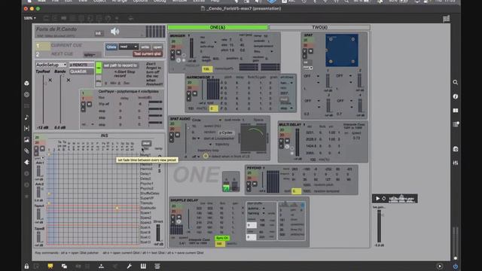The height and width of the screenshot is (271, 482).
Task: Open the Objects browser cube icon in left sidebar
Action: point(27,84)
